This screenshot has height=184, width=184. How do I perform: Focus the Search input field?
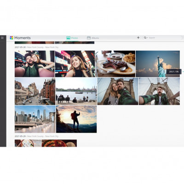(165, 38)
